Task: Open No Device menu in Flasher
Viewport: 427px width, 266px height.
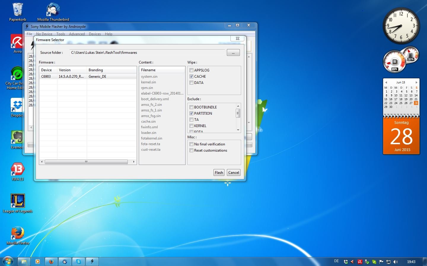Action: [x=44, y=34]
